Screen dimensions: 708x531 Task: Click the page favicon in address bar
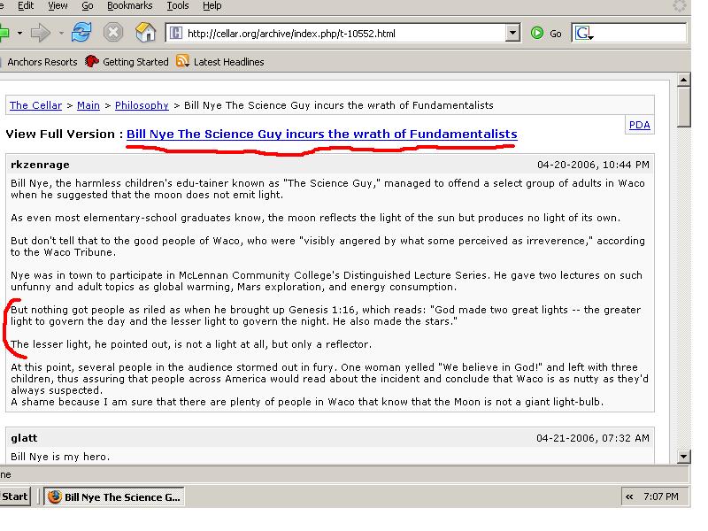pyautogui.click(x=175, y=33)
